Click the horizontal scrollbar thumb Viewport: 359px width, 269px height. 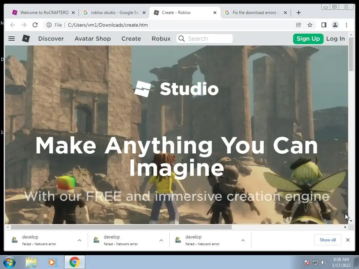pos(121,227)
